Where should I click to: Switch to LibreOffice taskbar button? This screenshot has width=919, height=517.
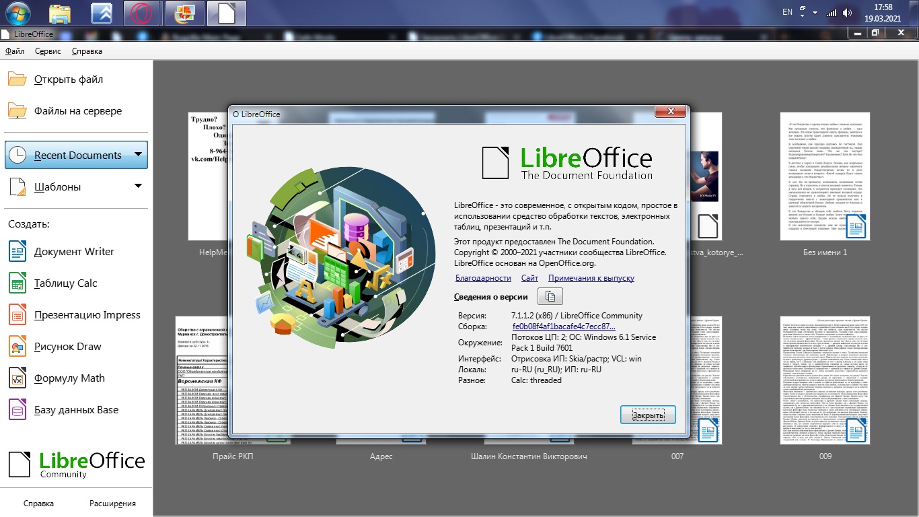pos(227,13)
